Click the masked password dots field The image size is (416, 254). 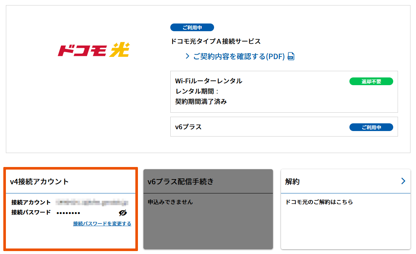68,213
